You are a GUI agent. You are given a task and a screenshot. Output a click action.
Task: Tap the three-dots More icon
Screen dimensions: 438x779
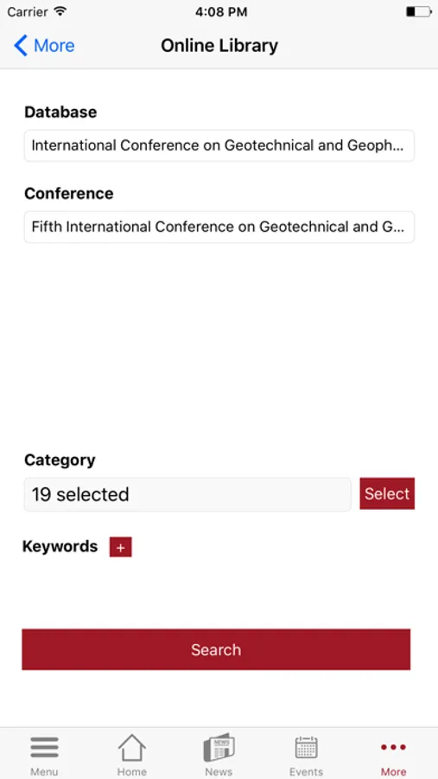pos(393,747)
